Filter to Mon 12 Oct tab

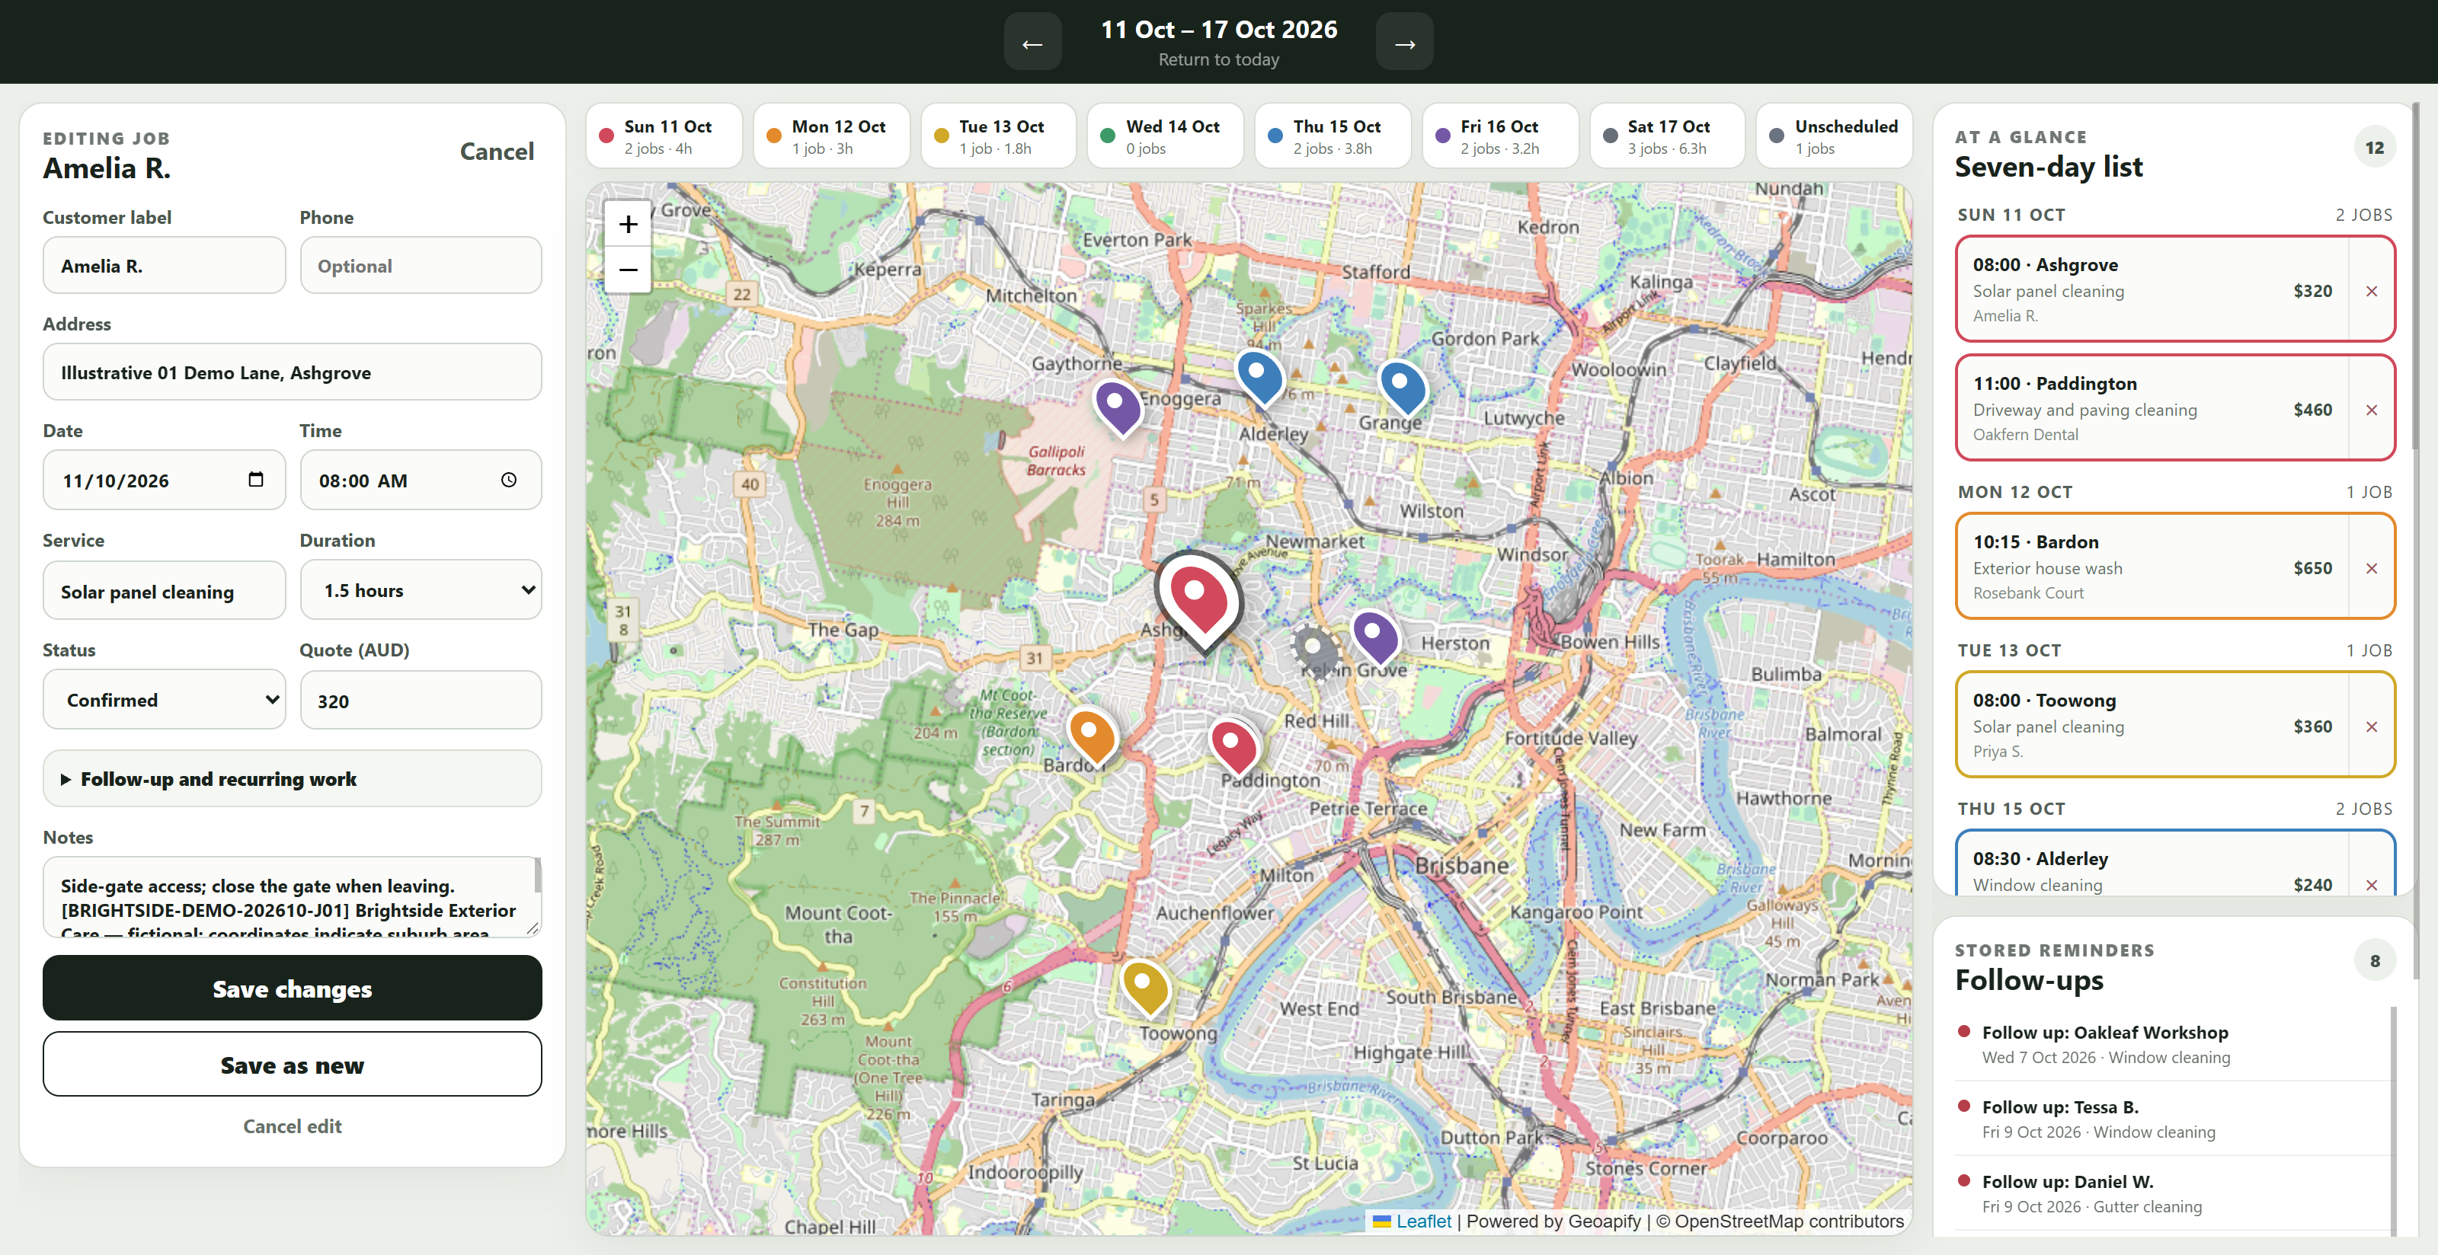pos(831,136)
